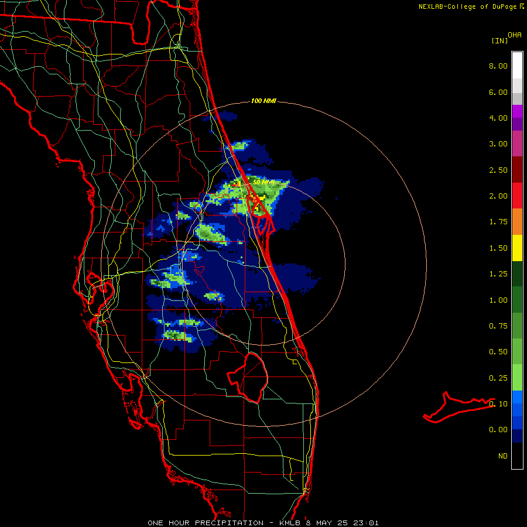Click the 2.00 legend value

498,196
